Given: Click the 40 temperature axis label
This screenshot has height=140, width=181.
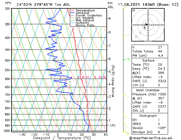Looking at the screenshot, I should (x=106, y=135).
